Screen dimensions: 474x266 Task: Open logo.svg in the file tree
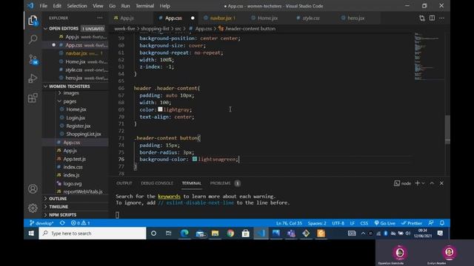[73, 183]
